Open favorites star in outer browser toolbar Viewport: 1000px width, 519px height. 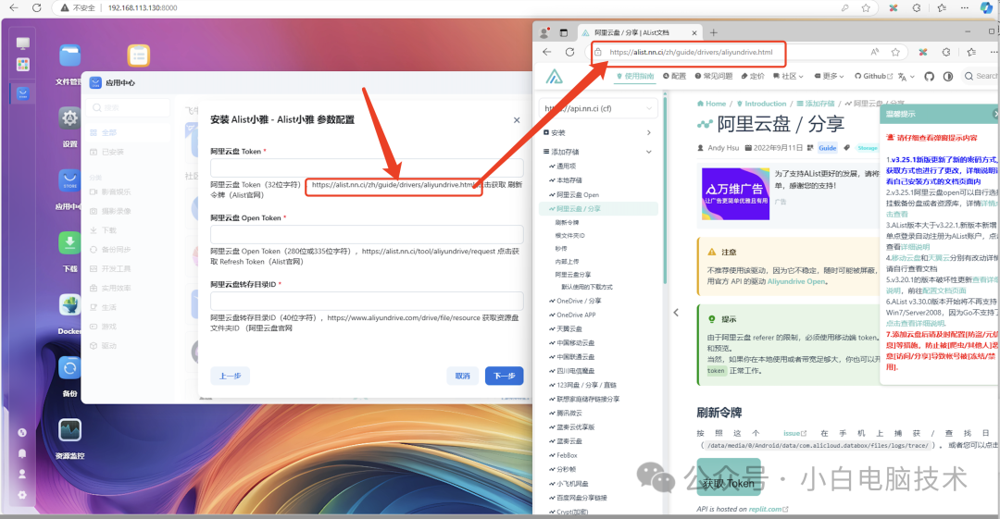[x=866, y=7]
